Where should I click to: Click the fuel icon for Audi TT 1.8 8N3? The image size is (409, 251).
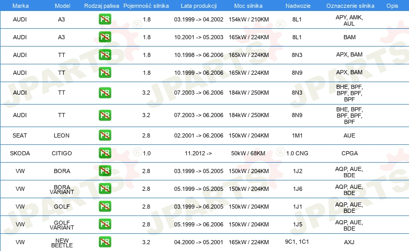coord(105,55)
